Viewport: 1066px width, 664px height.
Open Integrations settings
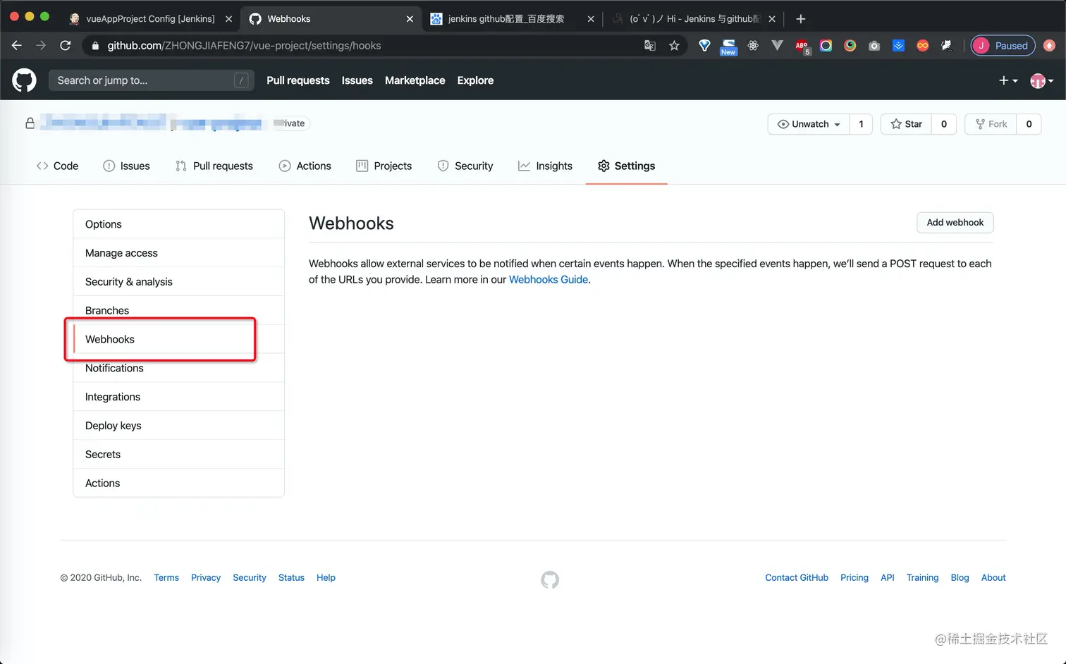[x=178, y=397]
